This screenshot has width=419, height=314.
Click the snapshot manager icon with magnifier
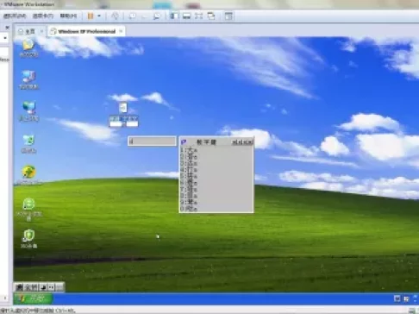click(157, 16)
